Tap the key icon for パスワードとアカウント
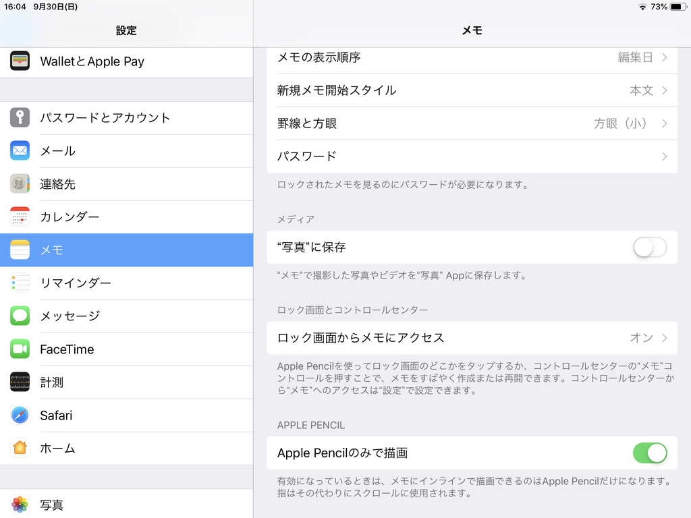 coord(20,117)
